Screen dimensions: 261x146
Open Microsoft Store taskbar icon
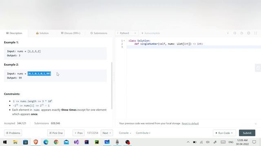25,142
